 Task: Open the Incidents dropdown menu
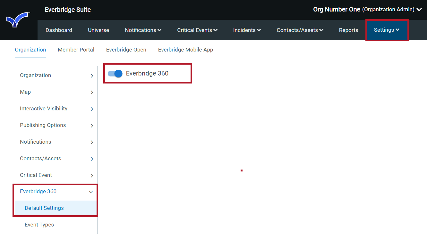pyautogui.click(x=247, y=30)
